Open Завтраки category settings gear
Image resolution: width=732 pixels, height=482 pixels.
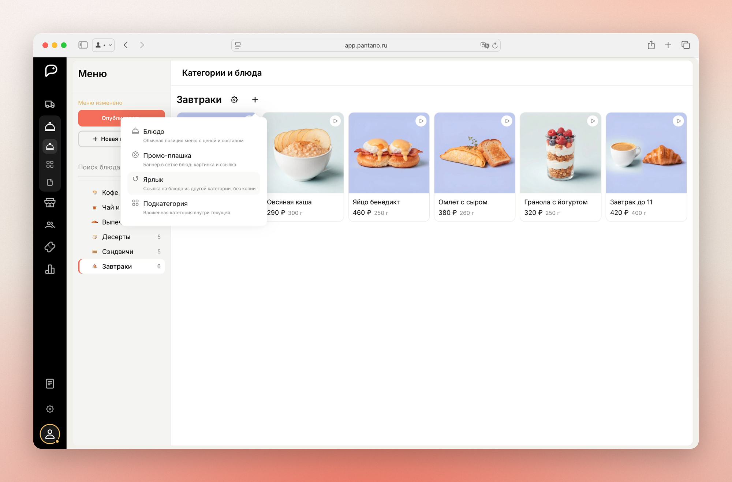[234, 99]
